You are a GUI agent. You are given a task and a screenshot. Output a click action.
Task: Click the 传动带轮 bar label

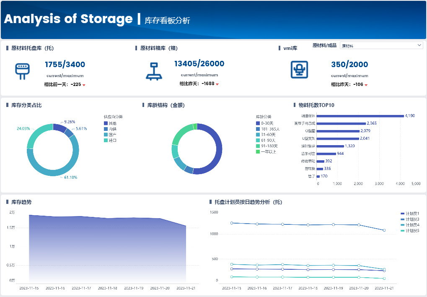(x=308, y=161)
